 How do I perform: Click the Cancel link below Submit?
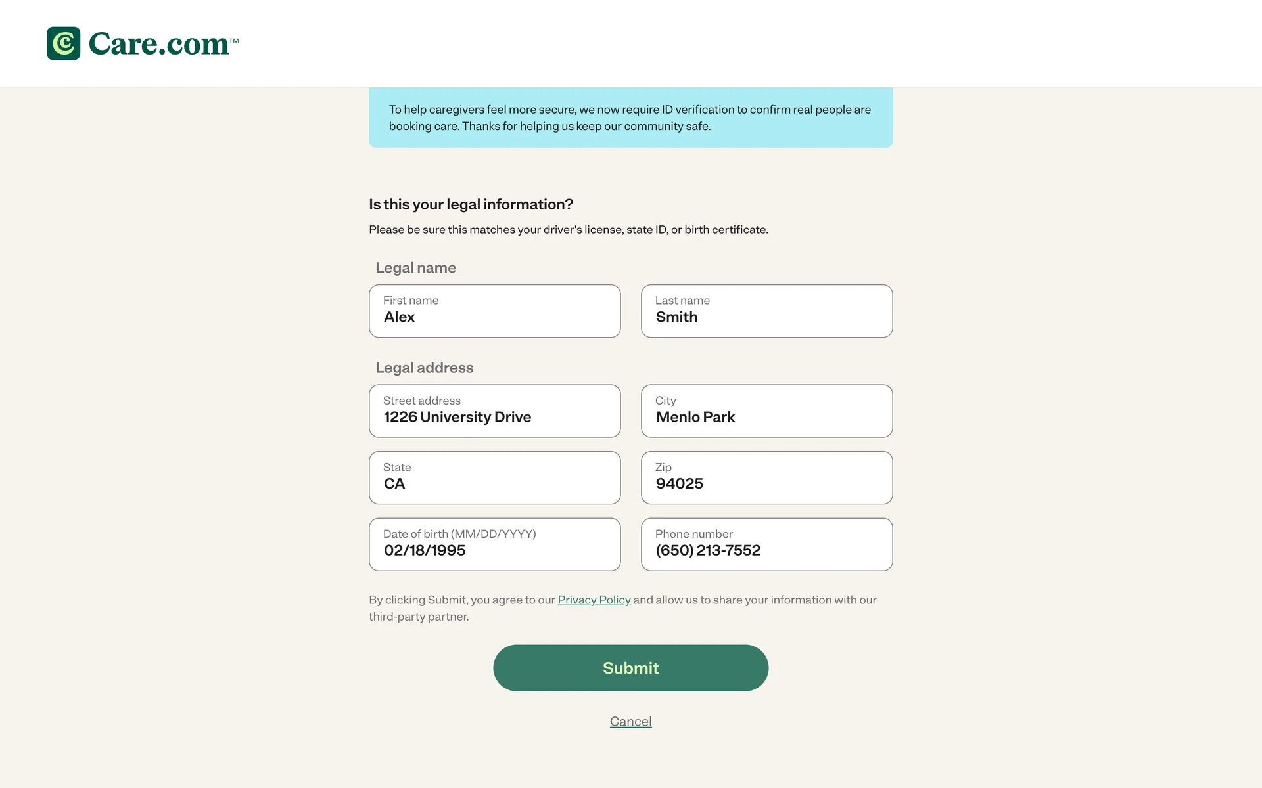point(630,721)
